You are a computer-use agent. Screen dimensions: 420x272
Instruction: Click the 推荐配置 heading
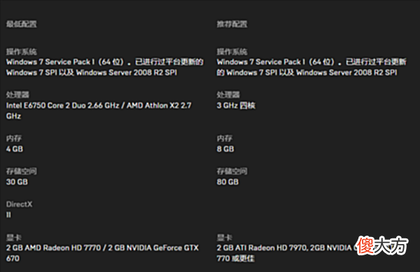(232, 24)
